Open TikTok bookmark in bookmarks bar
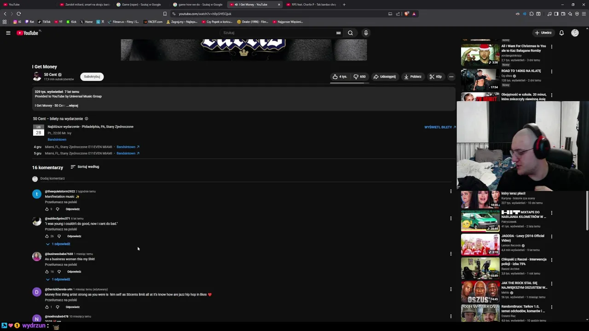The width and height of the screenshot is (589, 331). click(44, 22)
